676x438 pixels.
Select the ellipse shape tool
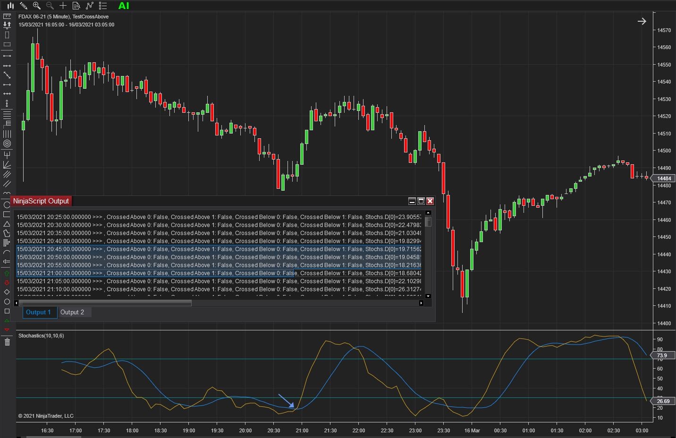(7, 205)
